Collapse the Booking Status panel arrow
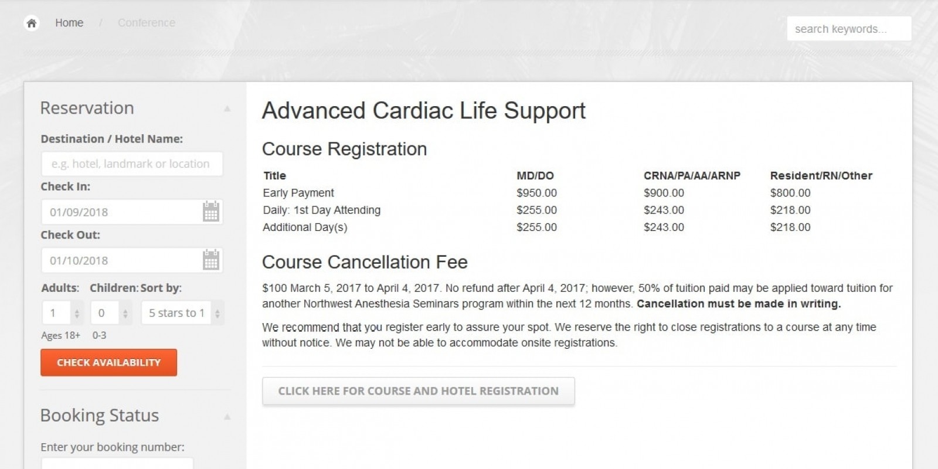Image resolution: width=938 pixels, height=469 pixels. (x=227, y=416)
